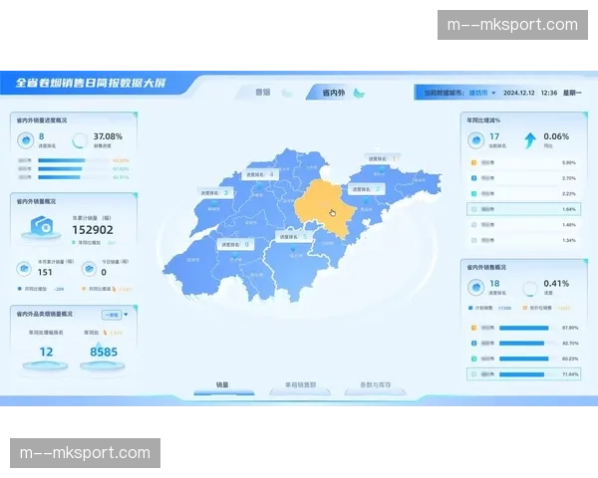Open the current city dropdown 潍坊市
The height and width of the screenshot is (478, 598).
pyautogui.click(x=482, y=93)
